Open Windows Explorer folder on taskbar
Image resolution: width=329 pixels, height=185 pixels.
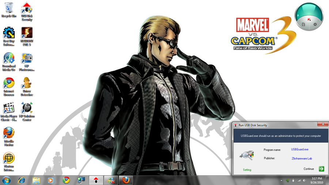(36, 180)
